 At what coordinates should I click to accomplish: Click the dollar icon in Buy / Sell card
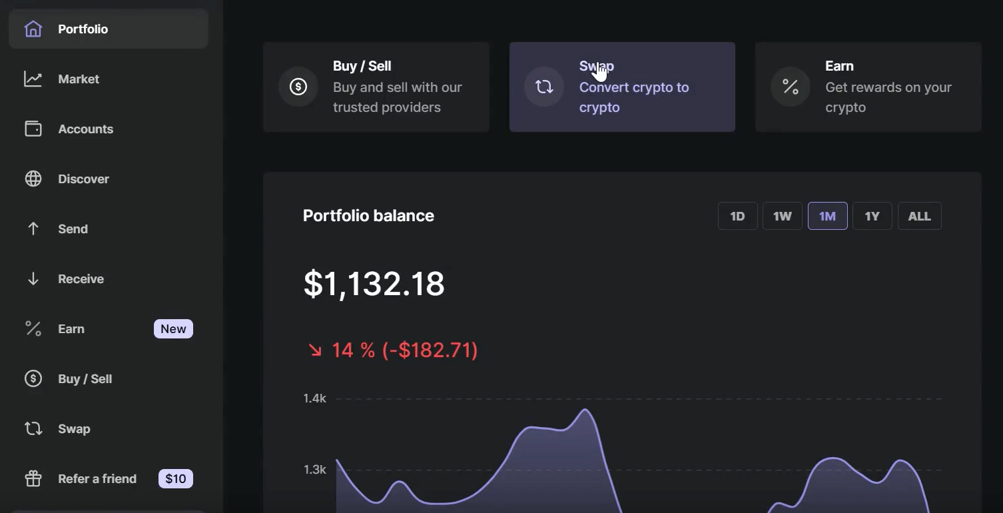[298, 87]
